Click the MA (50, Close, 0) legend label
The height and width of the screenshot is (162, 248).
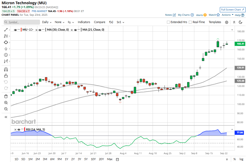58,30
